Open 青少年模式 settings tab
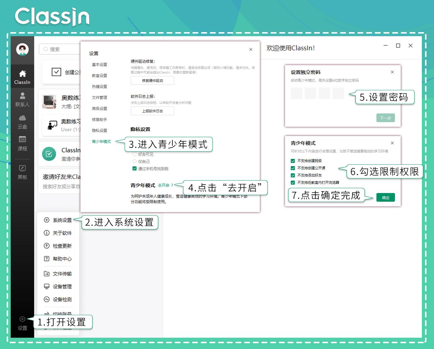Image resolution: width=434 pixels, height=349 pixels. 102,142
